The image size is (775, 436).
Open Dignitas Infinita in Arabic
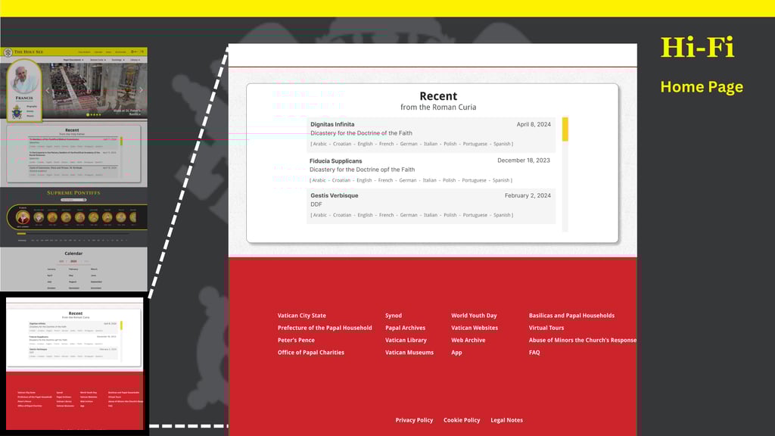click(x=320, y=144)
